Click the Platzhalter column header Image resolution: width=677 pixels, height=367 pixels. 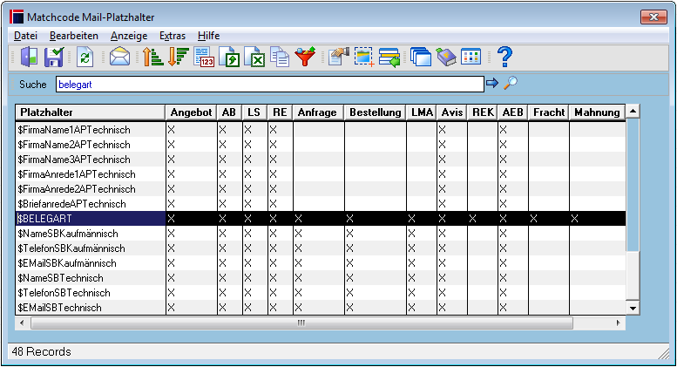[91, 112]
